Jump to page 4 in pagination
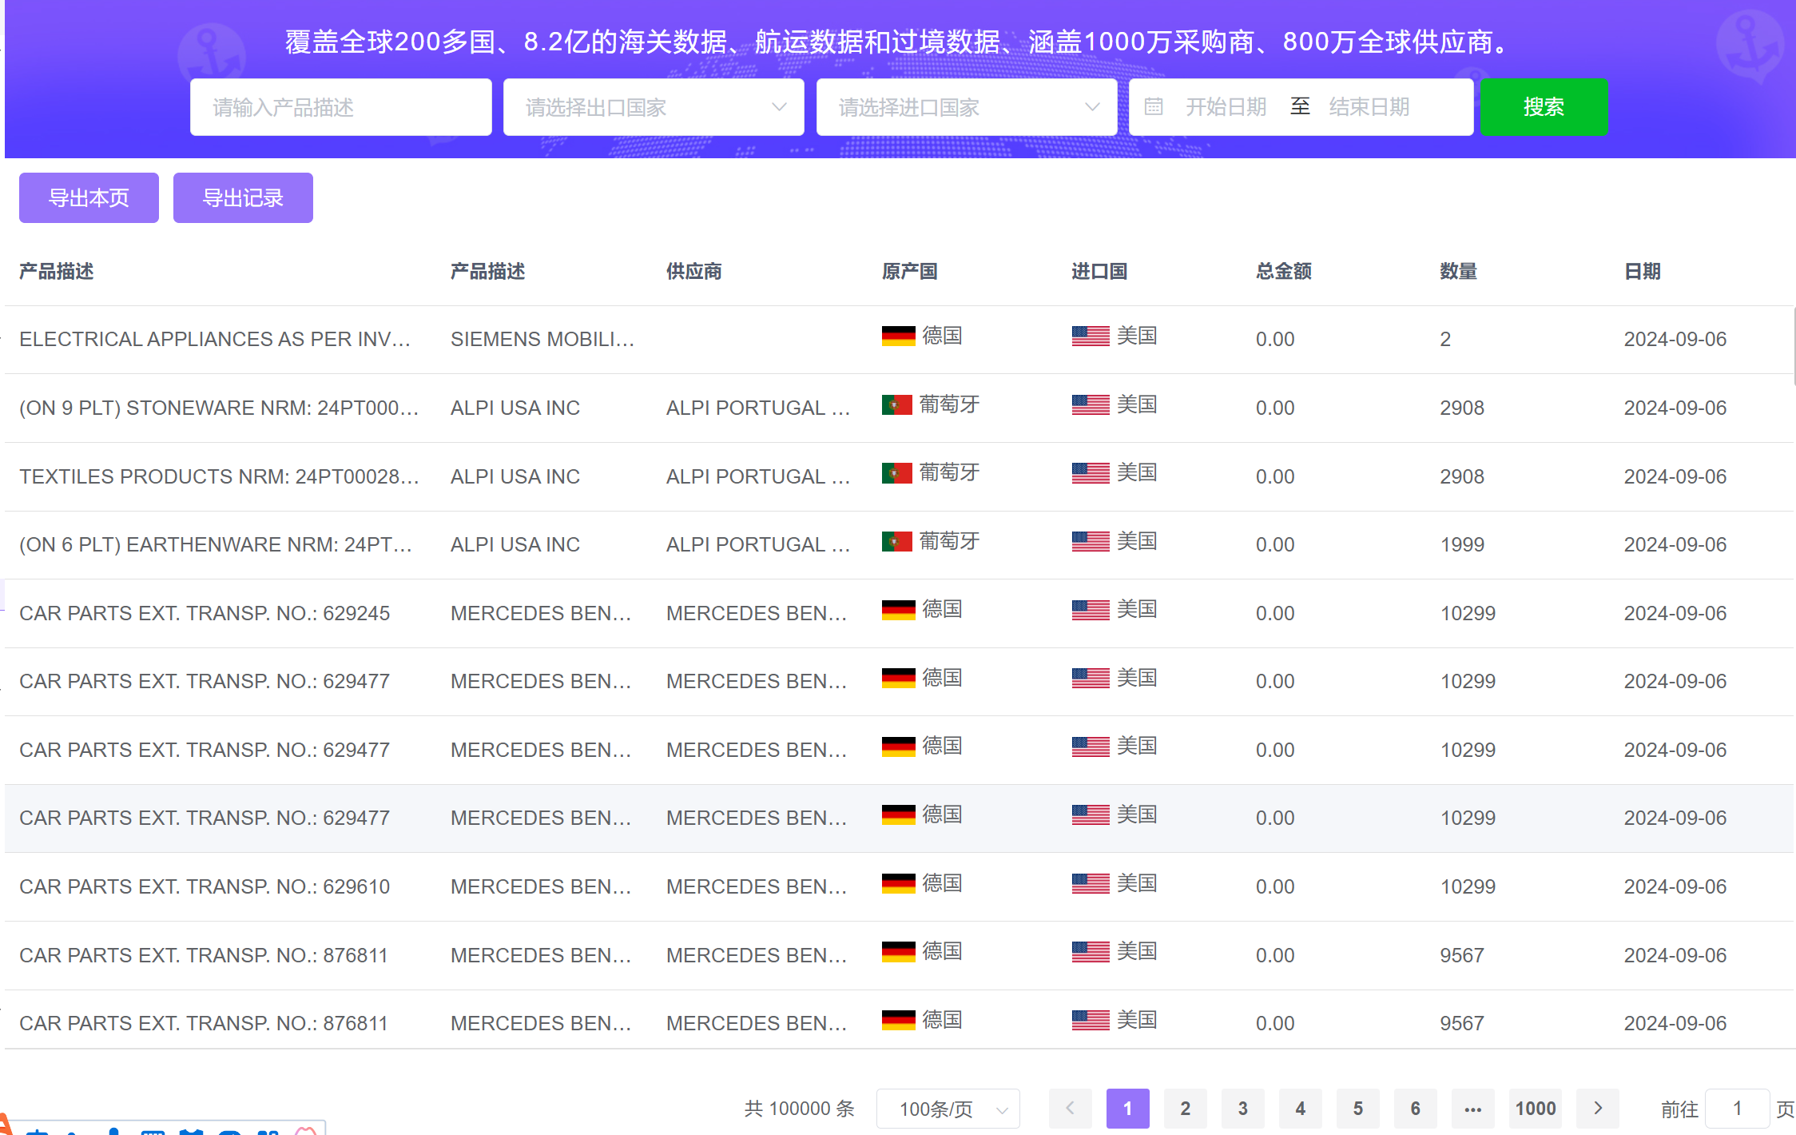 coord(1301,1109)
